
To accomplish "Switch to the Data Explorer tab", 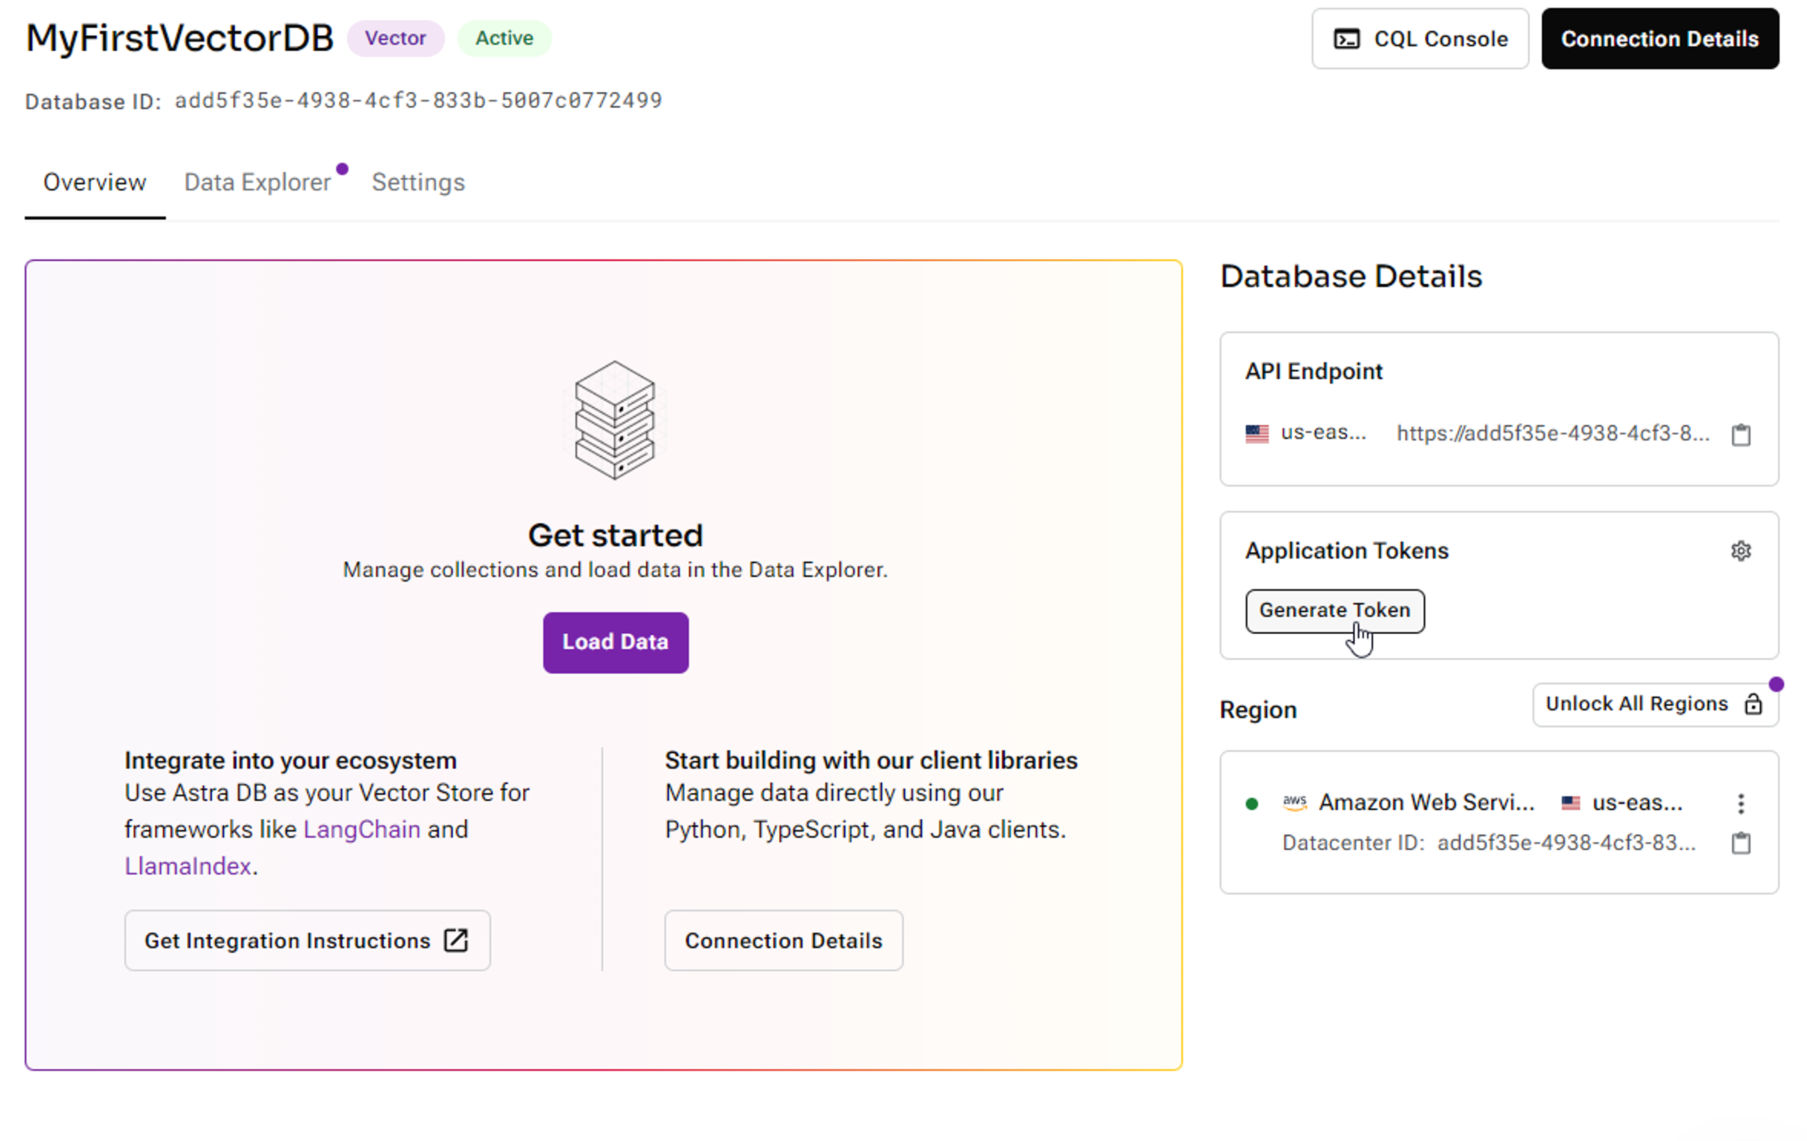I will point(259,183).
